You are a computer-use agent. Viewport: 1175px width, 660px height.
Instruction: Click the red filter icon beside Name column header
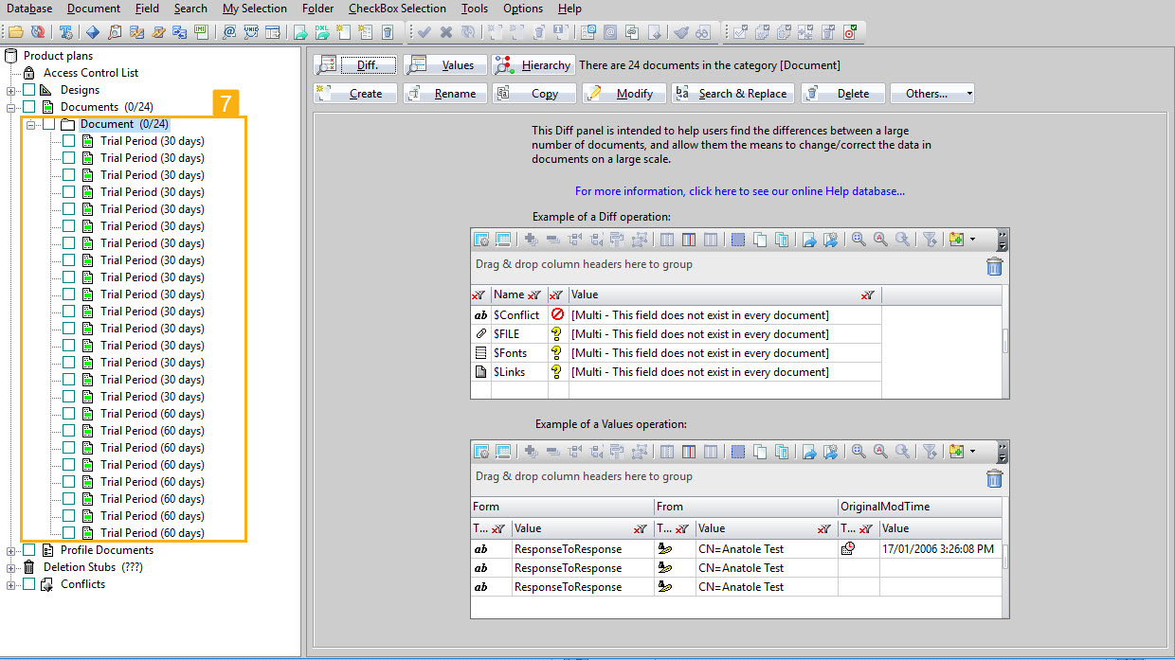coord(534,295)
